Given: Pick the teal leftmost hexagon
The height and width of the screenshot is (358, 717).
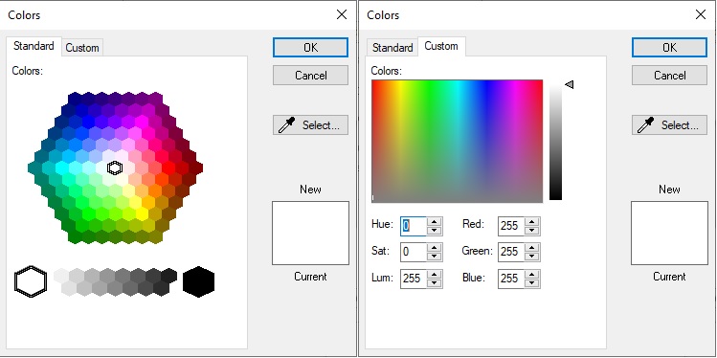Looking at the screenshot, I should coord(34,168).
